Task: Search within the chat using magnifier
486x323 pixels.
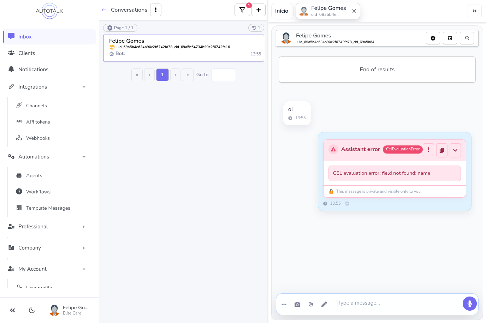Action: pyautogui.click(x=467, y=38)
